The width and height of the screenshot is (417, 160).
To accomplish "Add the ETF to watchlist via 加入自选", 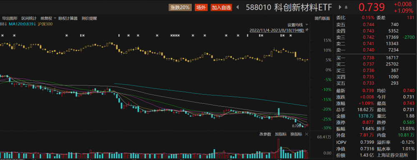I will 221,7.
